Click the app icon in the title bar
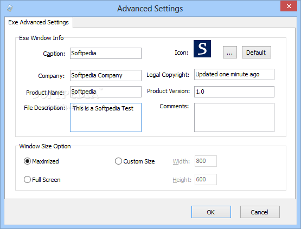Image resolution: width=301 pixels, height=229 pixels. [x=10, y=8]
